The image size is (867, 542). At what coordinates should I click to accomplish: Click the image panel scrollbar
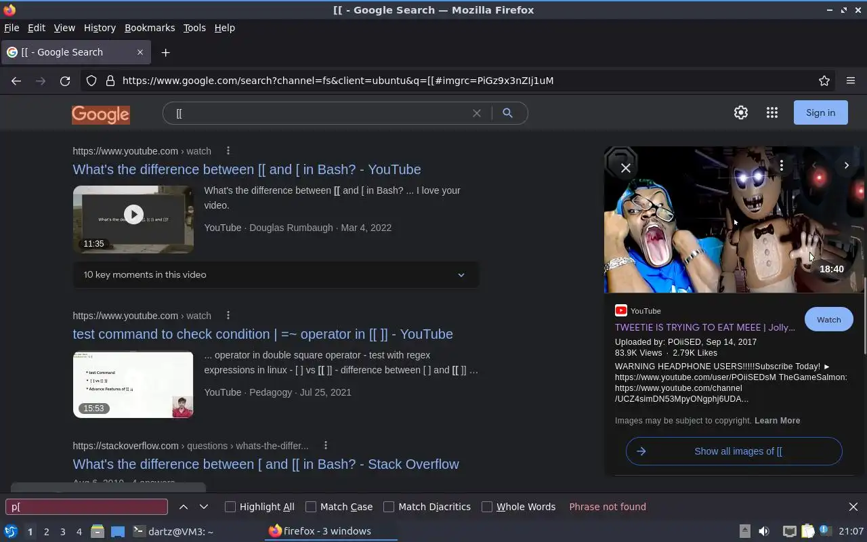(865, 315)
